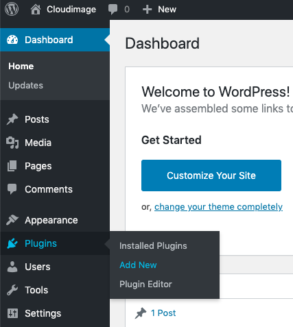Click the Pages icon in sidebar
This screenshot has width=293, height=327.
[x=12, y=166]
